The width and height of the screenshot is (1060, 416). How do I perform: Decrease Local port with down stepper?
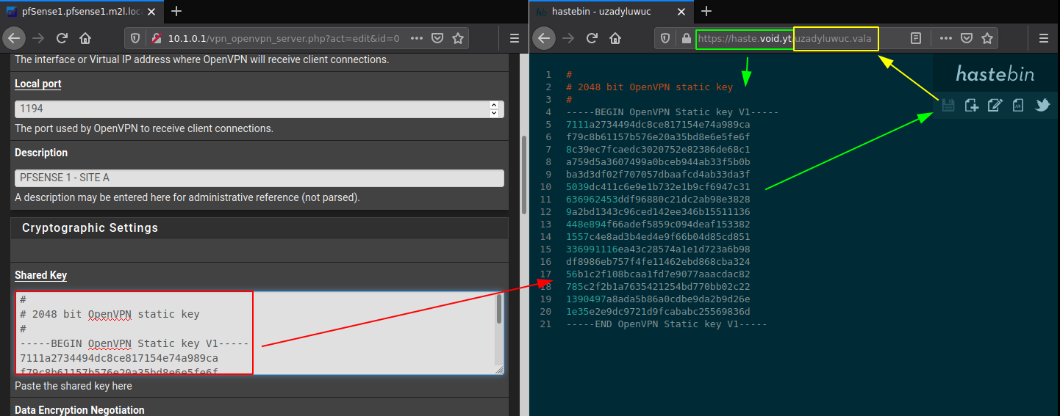tap(495, 113)
